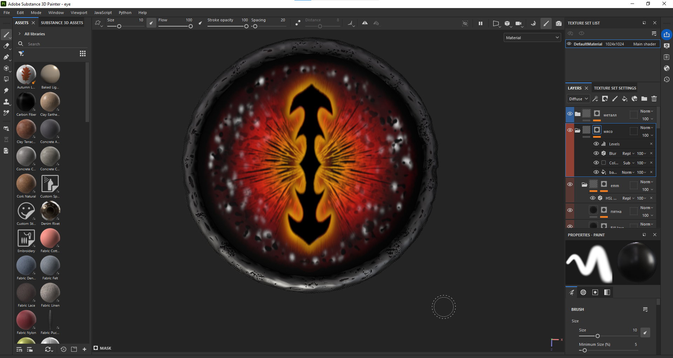This screenshot has height=358, width=673.
Task: Pause engine computations button
Action: coord(481,23)
